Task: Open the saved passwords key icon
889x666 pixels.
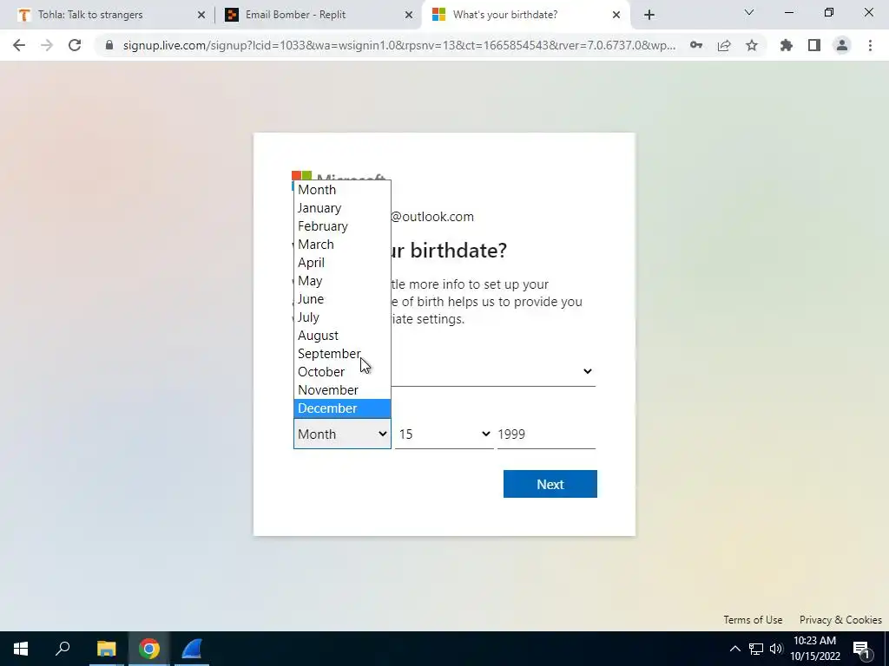Action: 696,45
